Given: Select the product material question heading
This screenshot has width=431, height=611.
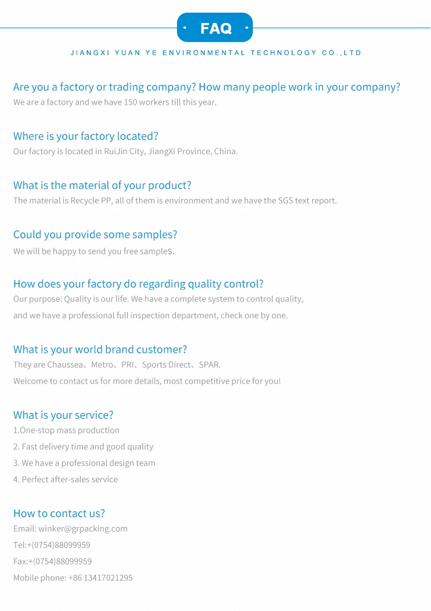Looking at the screenshot, I should 102,185.
